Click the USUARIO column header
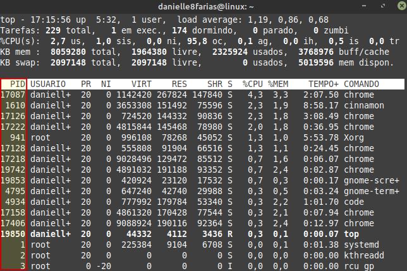Image resolution: width=407 pixels, height=271 pixels. click(48, 84)
